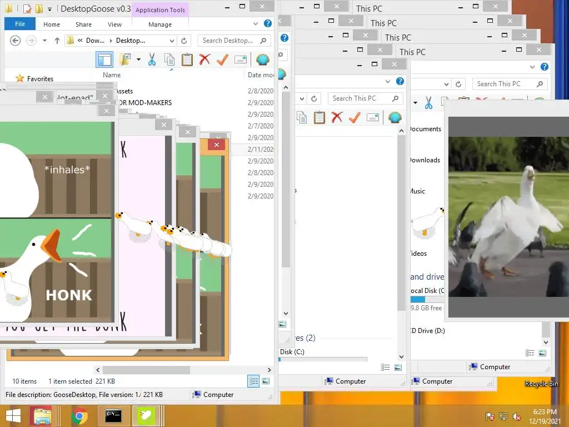Open the Manage tab under Application Tools
Image resolution: width=569 pixels, height=427 pixels.
click(160, 24)
